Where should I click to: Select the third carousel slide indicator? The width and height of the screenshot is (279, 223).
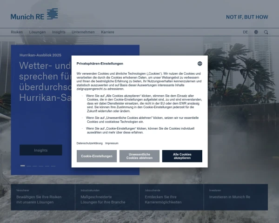coord(35,166)
